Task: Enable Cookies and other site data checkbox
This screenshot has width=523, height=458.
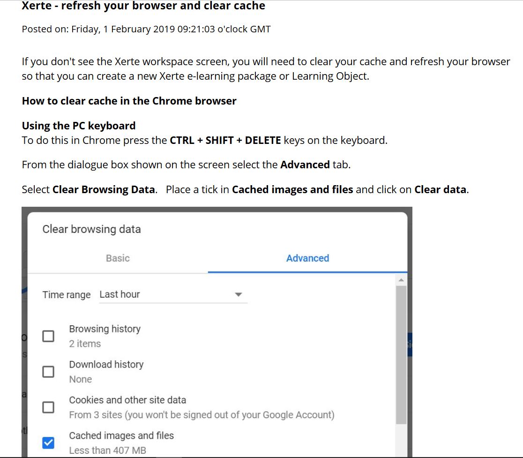Action: tap(48, 407)
